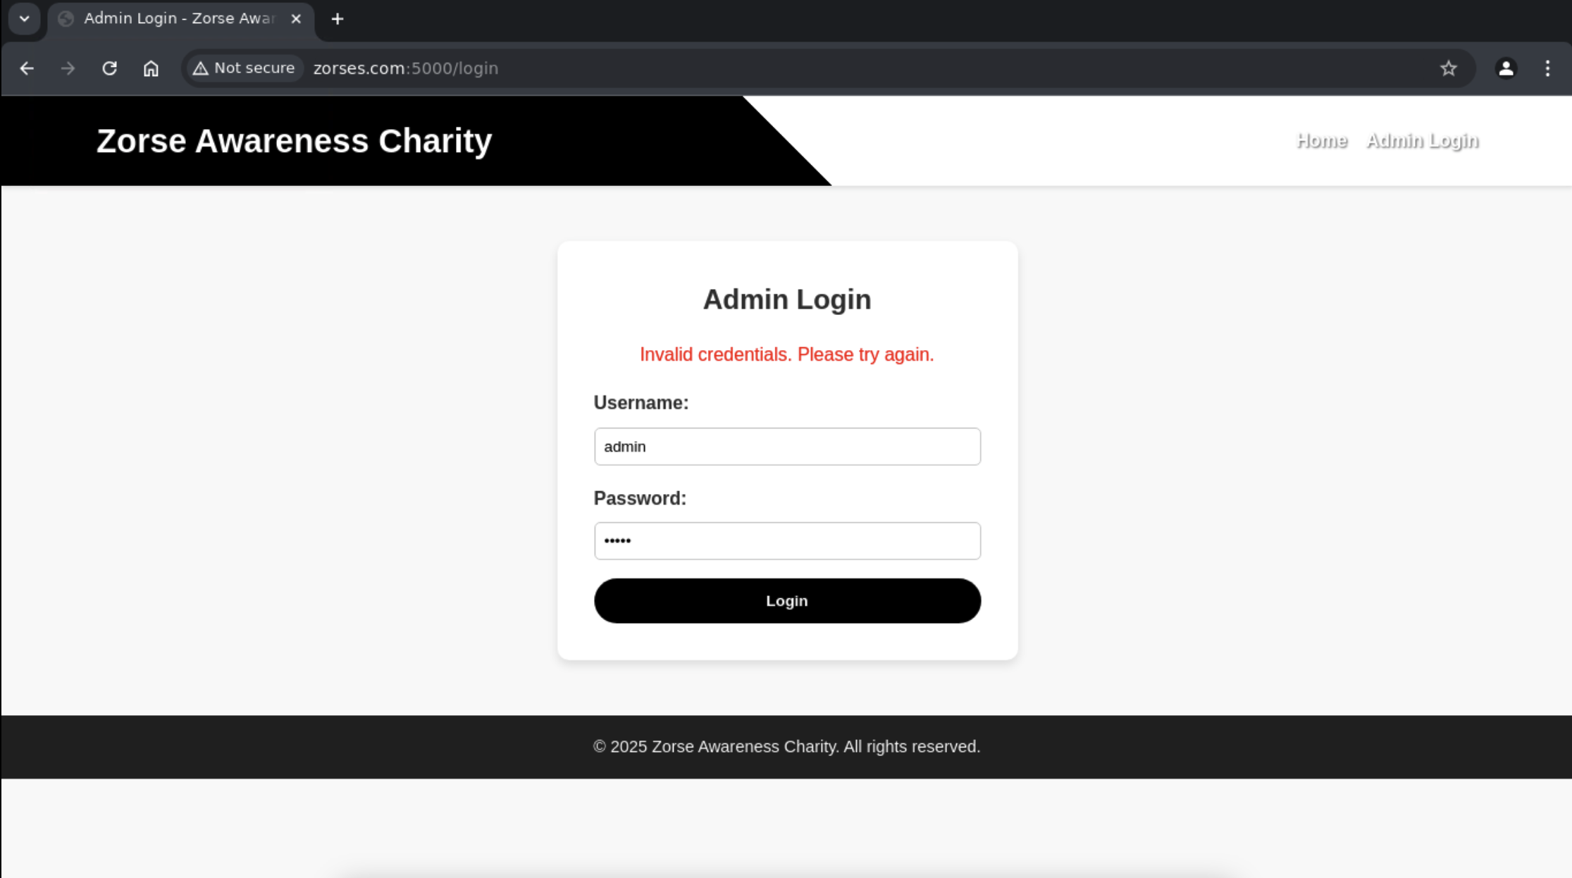Submit the form with the Login button
This screenshot has height=878, width=1572.
pos(787,601)
